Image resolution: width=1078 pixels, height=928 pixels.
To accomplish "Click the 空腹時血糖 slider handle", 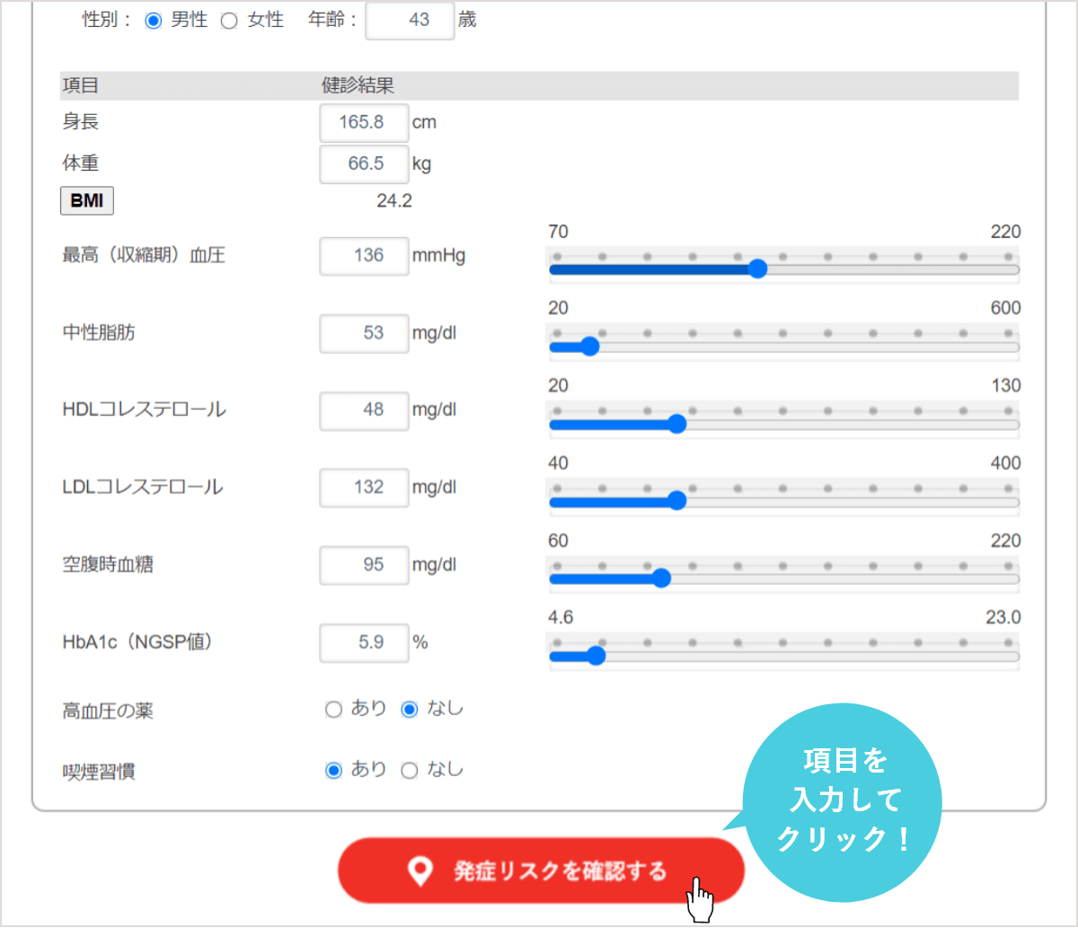I will pos(661,579).
